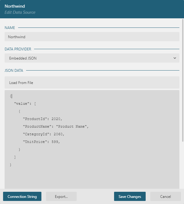Open the Connection String view
Screen dimensions: 184x204
(22, 197)
